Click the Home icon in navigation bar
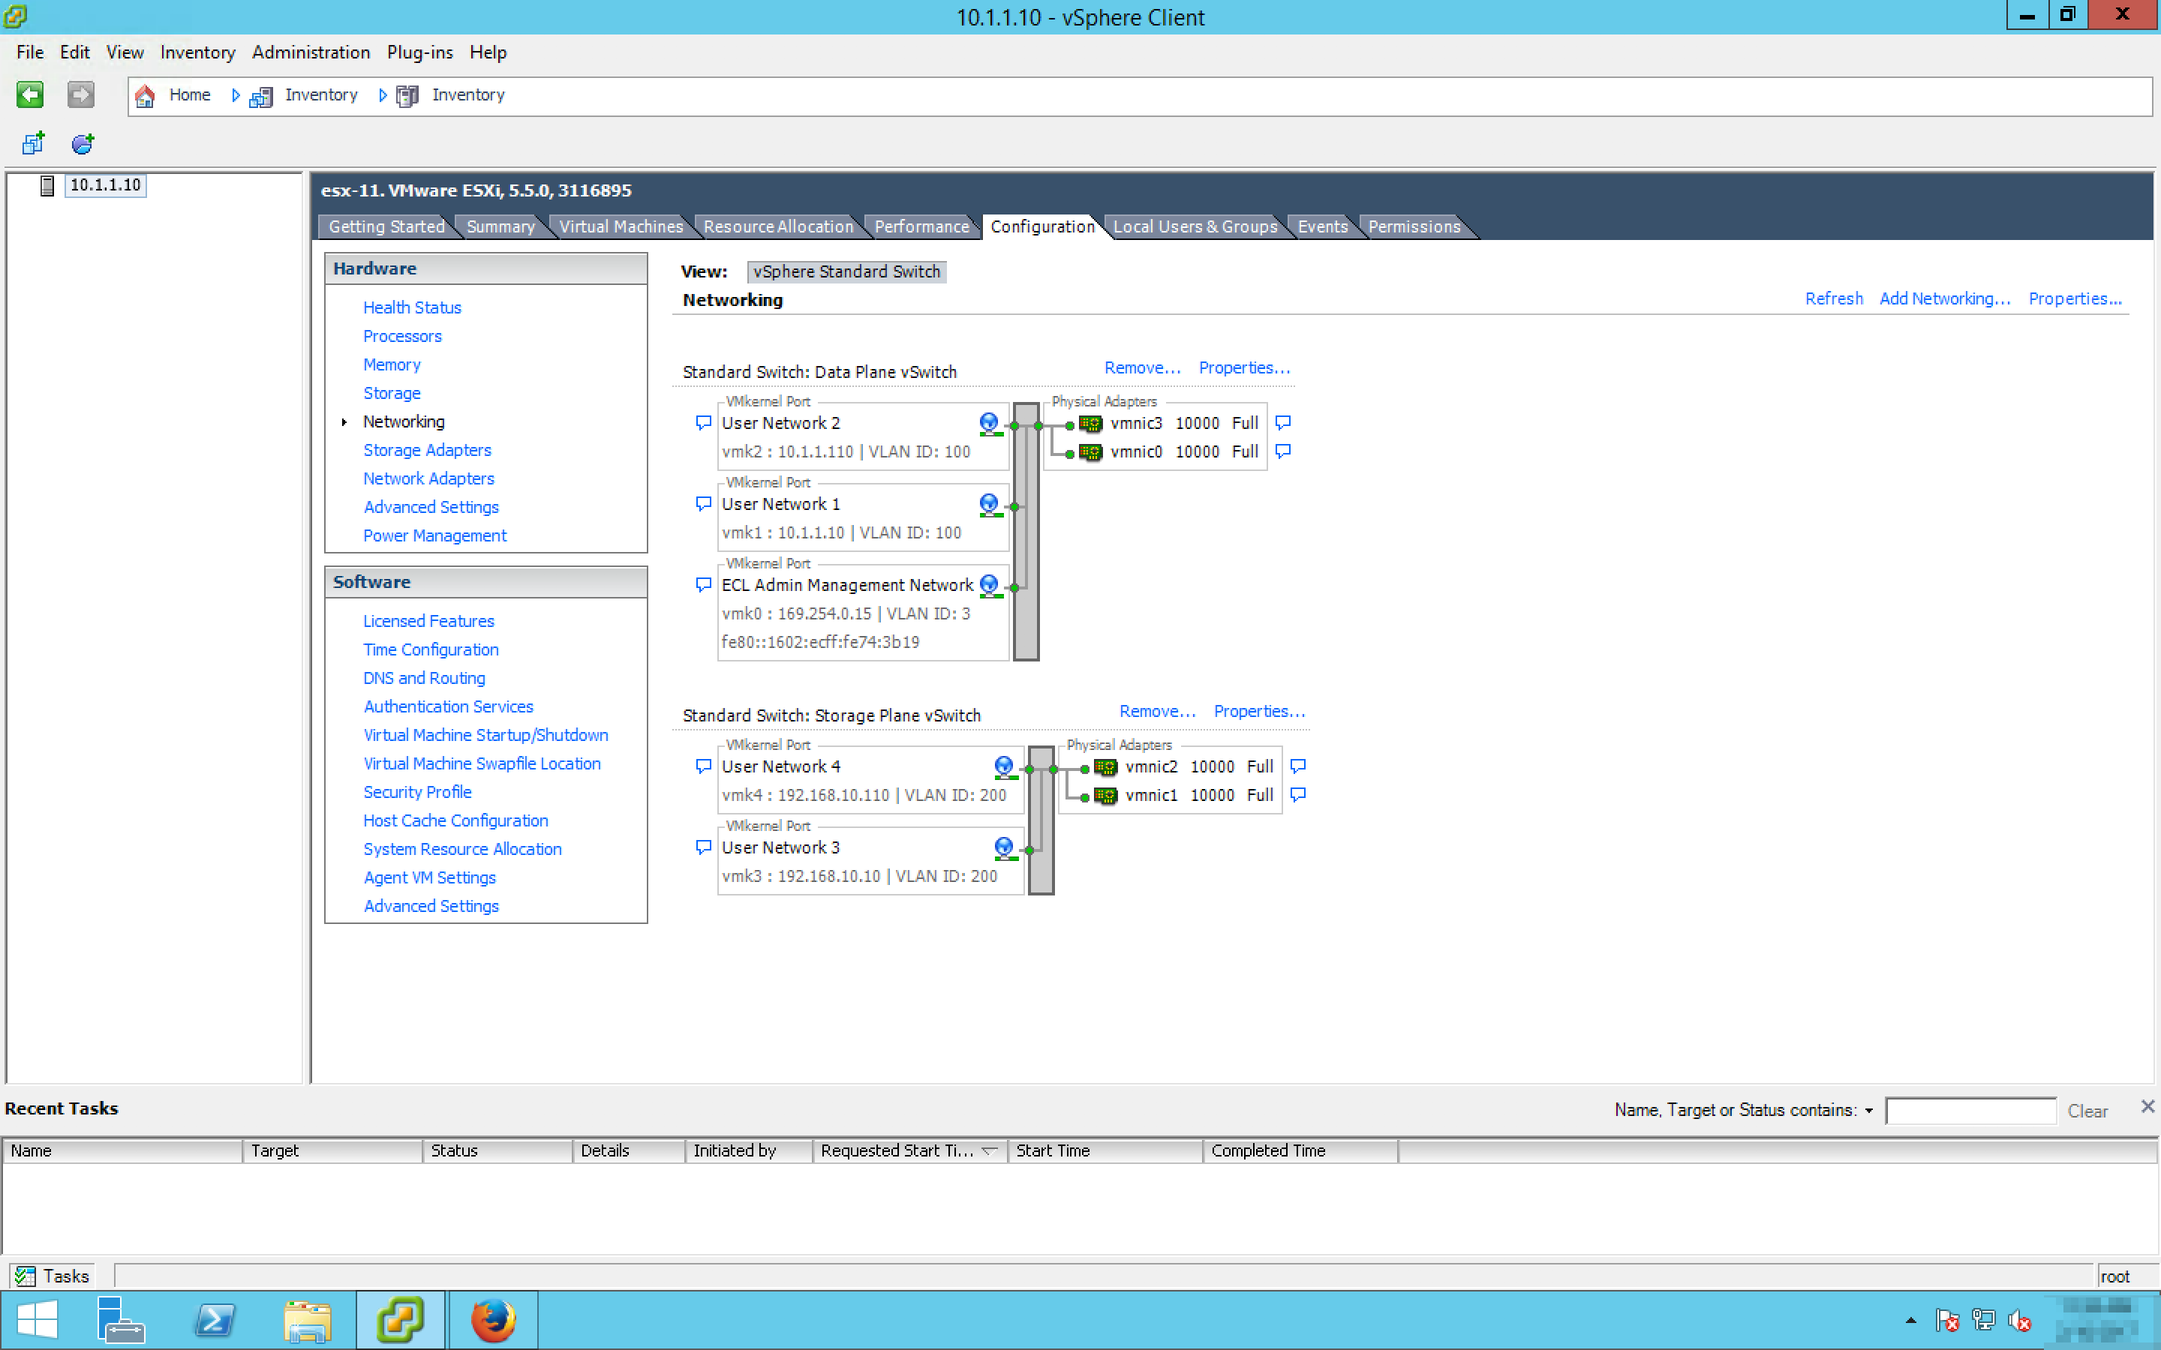Image resolution: width=2161 pixels, height=1350 pixels. (x=145, y=95)
